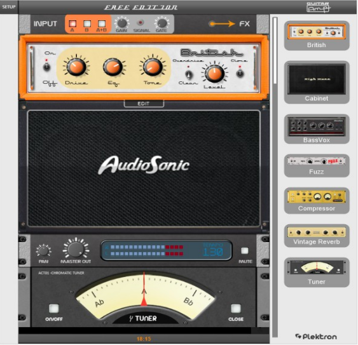Viewport: 358px width, 345px height.
Task: Select the Tuner thumbnail
Action: (317, 273)
